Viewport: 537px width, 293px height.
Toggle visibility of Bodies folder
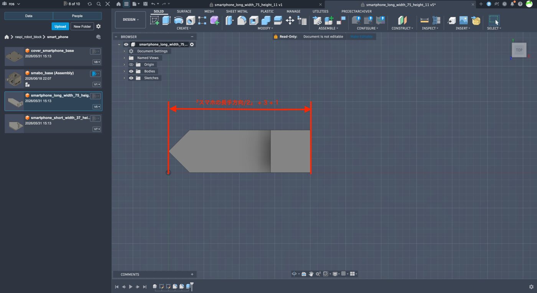coord(131,71)
